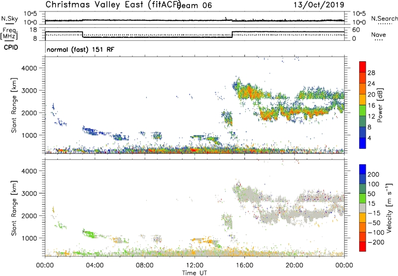398x276 pixels.
Task: Pick the gray -15 to 15 Velocity segment
Action: coord(363,208)
